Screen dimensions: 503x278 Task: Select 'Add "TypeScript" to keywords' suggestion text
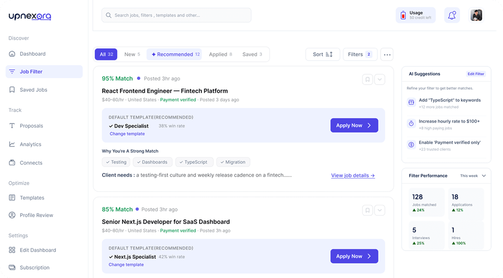click(450, 100)
